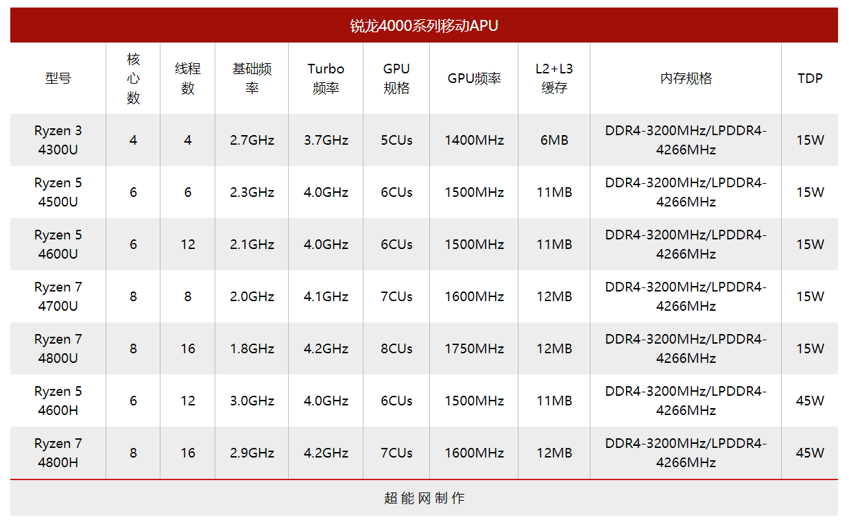
Task: Select core count 4 in the 4300U row
Action: point(133,140)
